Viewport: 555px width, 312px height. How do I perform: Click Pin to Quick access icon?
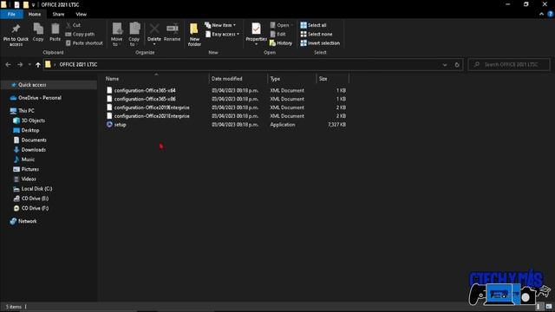[x=16, y=35]
